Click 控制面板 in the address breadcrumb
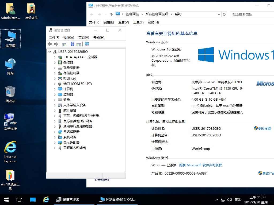 [x=132, y=14]
